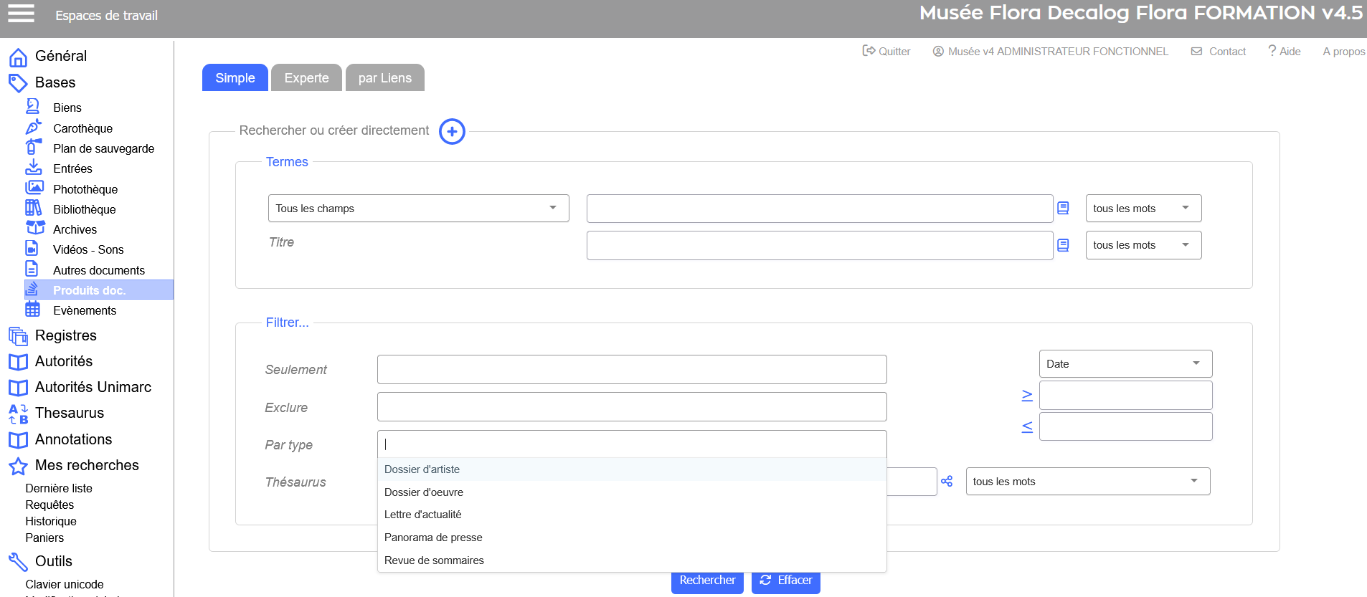The image size is (1367, 597).
Task: Click the Thesaurus A-B icon
Action: [x=18, y=414]
